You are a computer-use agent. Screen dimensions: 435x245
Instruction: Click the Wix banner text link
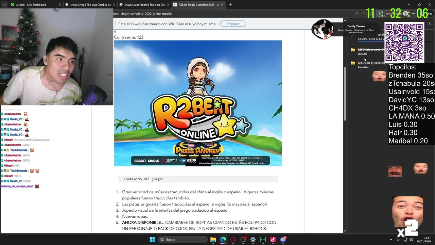click(x=167, y=24)
